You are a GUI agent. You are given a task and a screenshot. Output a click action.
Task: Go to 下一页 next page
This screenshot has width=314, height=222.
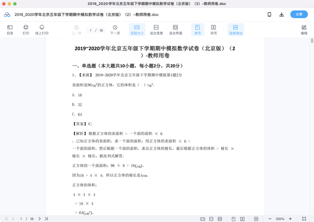(115, 30)
